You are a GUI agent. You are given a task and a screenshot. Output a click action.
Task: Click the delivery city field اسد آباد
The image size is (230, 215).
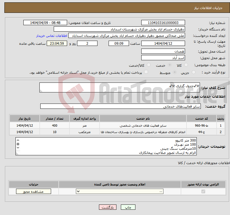[163, 58]
